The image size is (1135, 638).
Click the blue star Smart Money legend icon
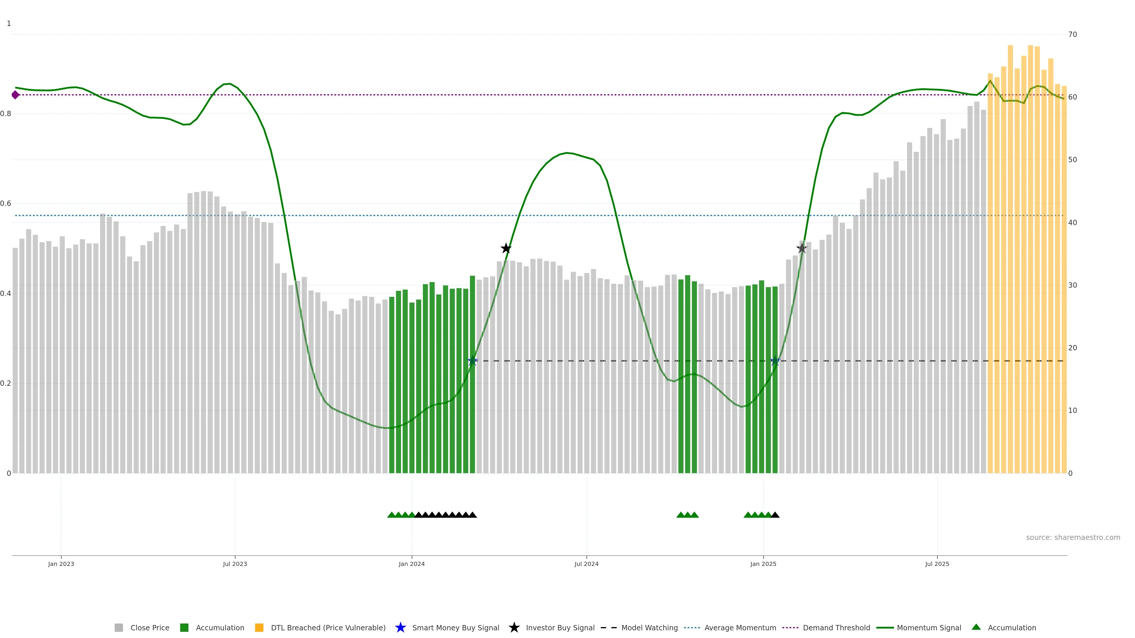coord(400,627)
